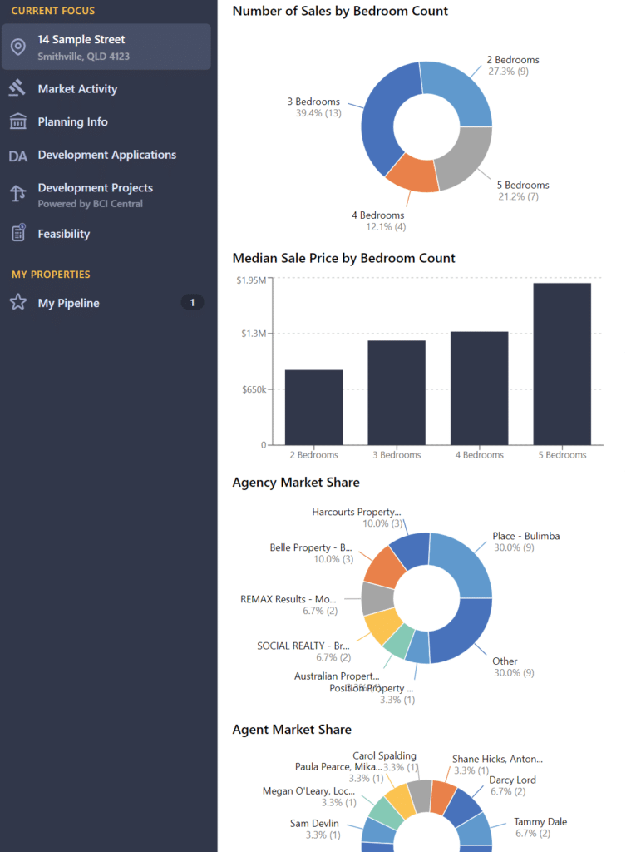Viewport: 631px width, 852px height.
Task: Select the 2 Bedrooms median price bar
Action: click(x=313, y=407)
